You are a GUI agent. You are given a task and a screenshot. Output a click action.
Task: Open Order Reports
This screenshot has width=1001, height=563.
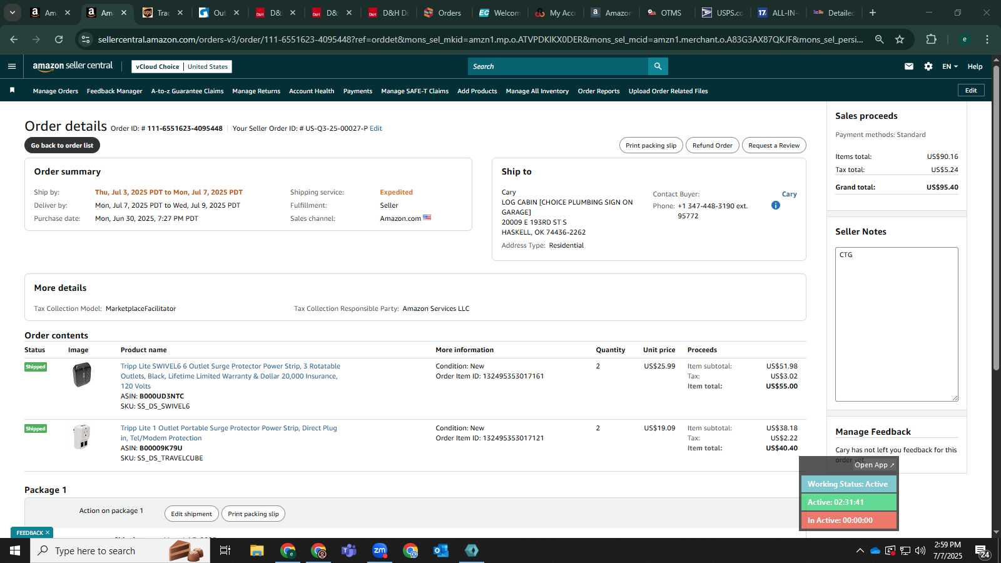coord(599,91)
